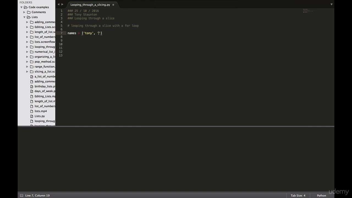
Task: Click the a_list_of_numbe file icon
Action: point(32,76)
